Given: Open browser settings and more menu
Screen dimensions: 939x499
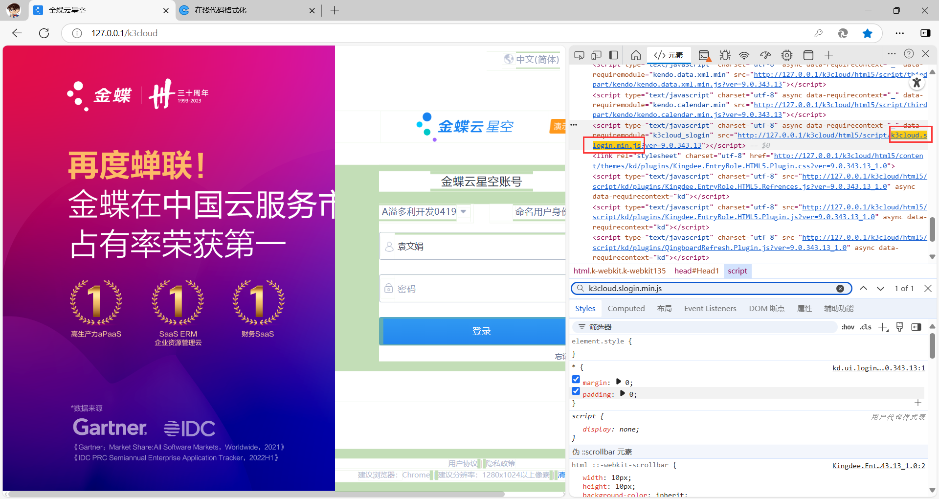Looking at the screenshot, I should pyautogui.click(x=900, y=33).
